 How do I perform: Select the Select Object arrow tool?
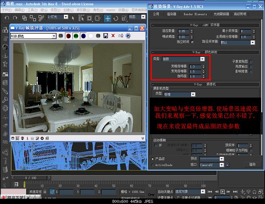[x=73, y=18]
